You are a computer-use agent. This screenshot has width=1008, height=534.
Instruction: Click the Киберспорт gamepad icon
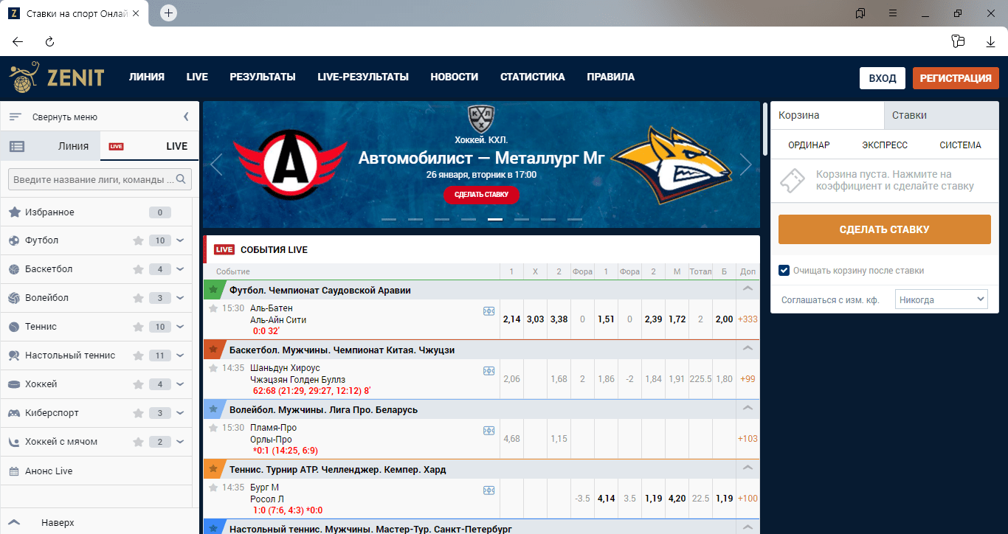click(14, 413)
